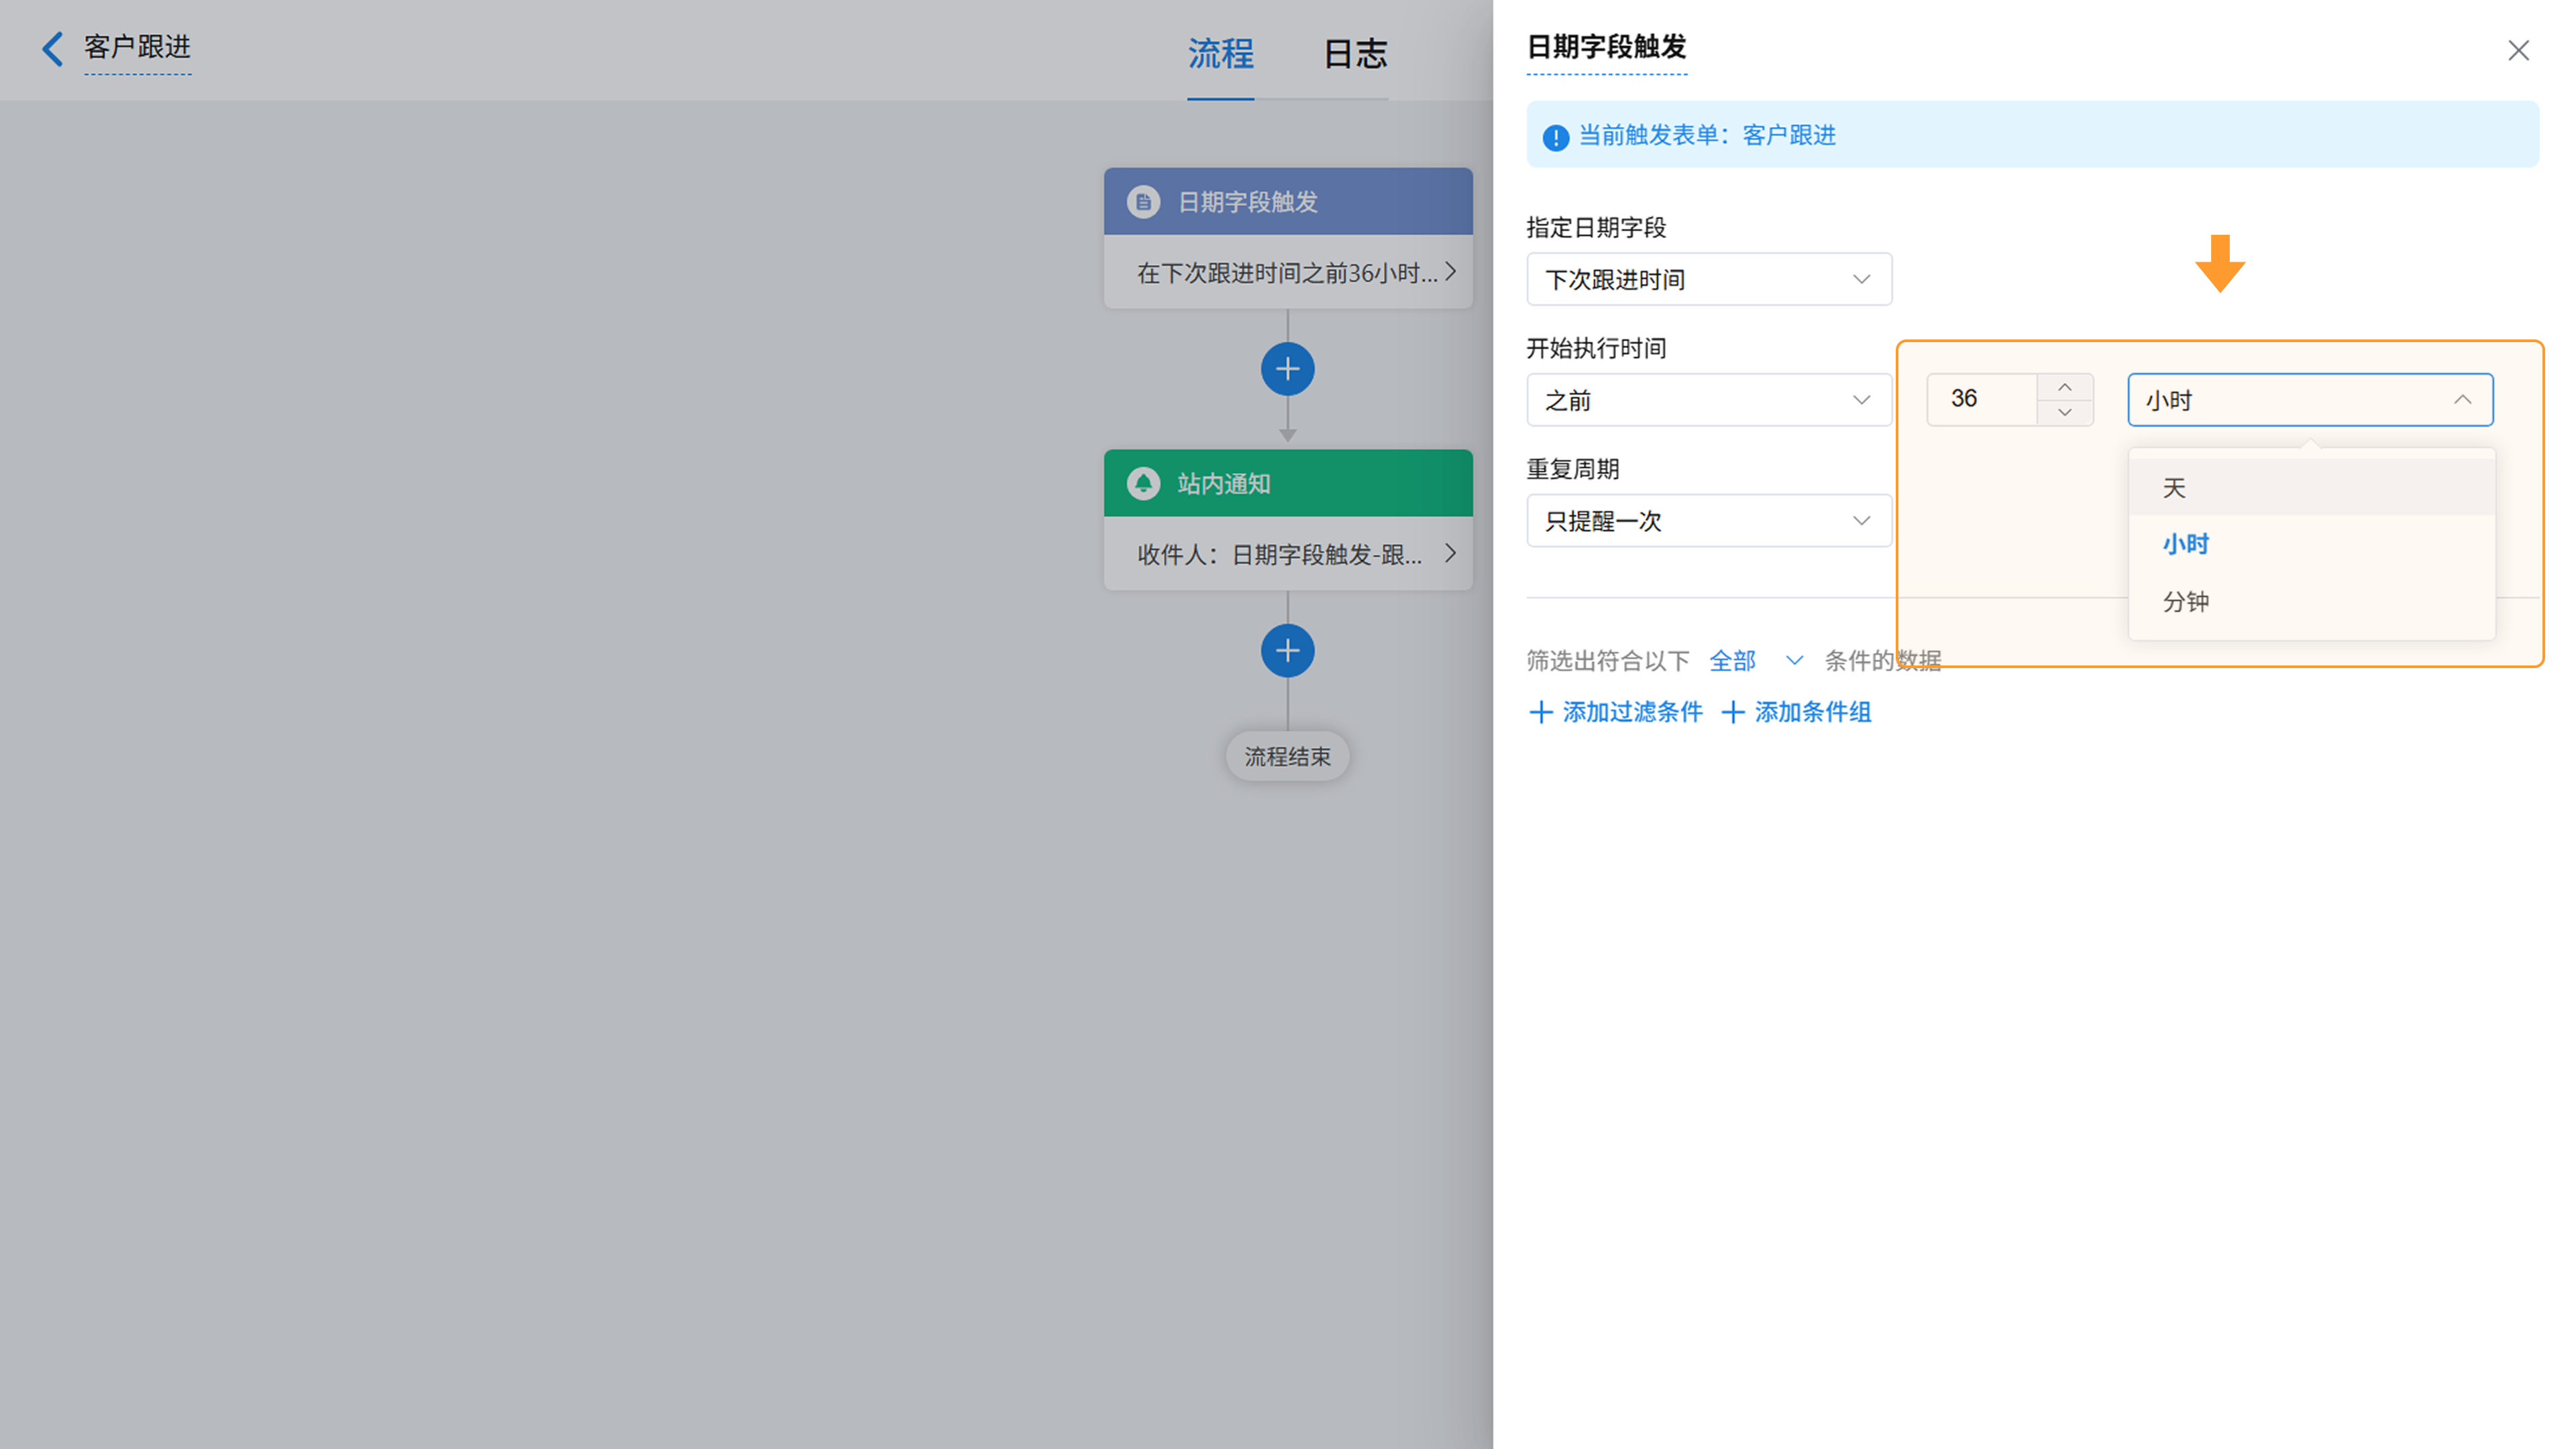Image resolution: width=2576 pixels, height=1449 pixels.
Task: Open the 之前 timing dropdown
Action: (1708, 400)
